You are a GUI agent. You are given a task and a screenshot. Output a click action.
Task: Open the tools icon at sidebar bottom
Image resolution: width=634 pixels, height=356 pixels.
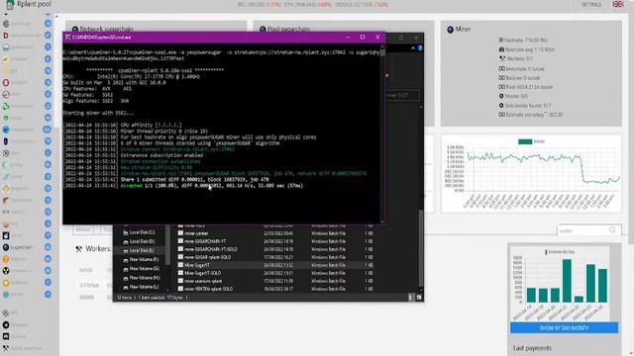pos(6,348)
